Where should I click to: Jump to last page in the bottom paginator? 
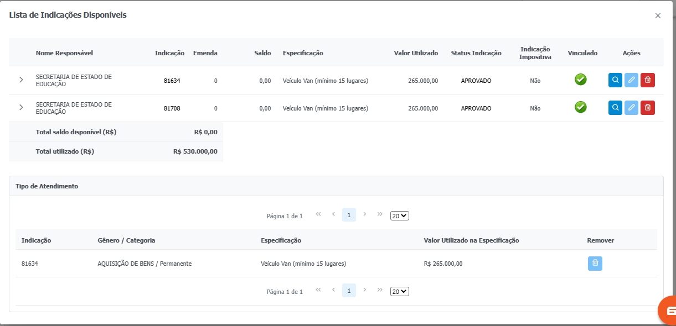pyautogui.click(x=380, y=290)
